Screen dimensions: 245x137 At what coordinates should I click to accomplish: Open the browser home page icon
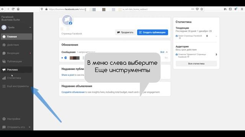[18, 9]
